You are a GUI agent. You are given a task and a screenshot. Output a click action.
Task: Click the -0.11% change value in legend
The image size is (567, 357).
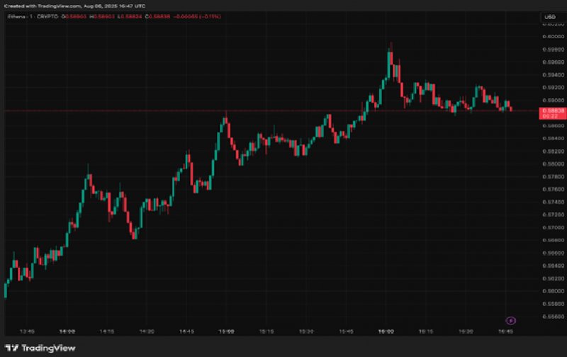coord(210,16)
